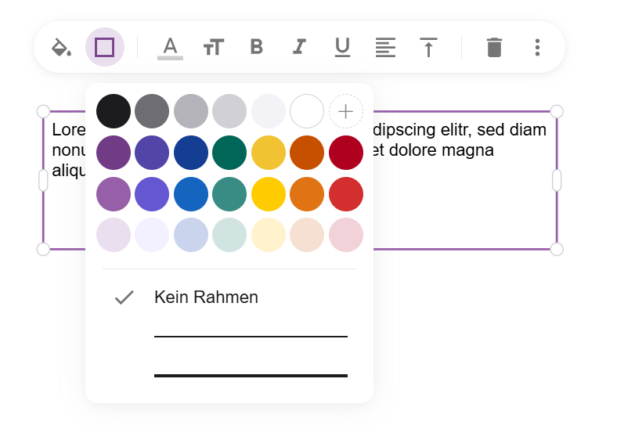The width and height of the screenshot is (635, 440).
Task: Pick the white color swatch
Action: (x=307, y=111)
